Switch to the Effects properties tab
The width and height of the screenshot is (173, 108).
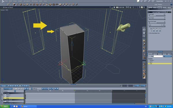click(169, 7)
